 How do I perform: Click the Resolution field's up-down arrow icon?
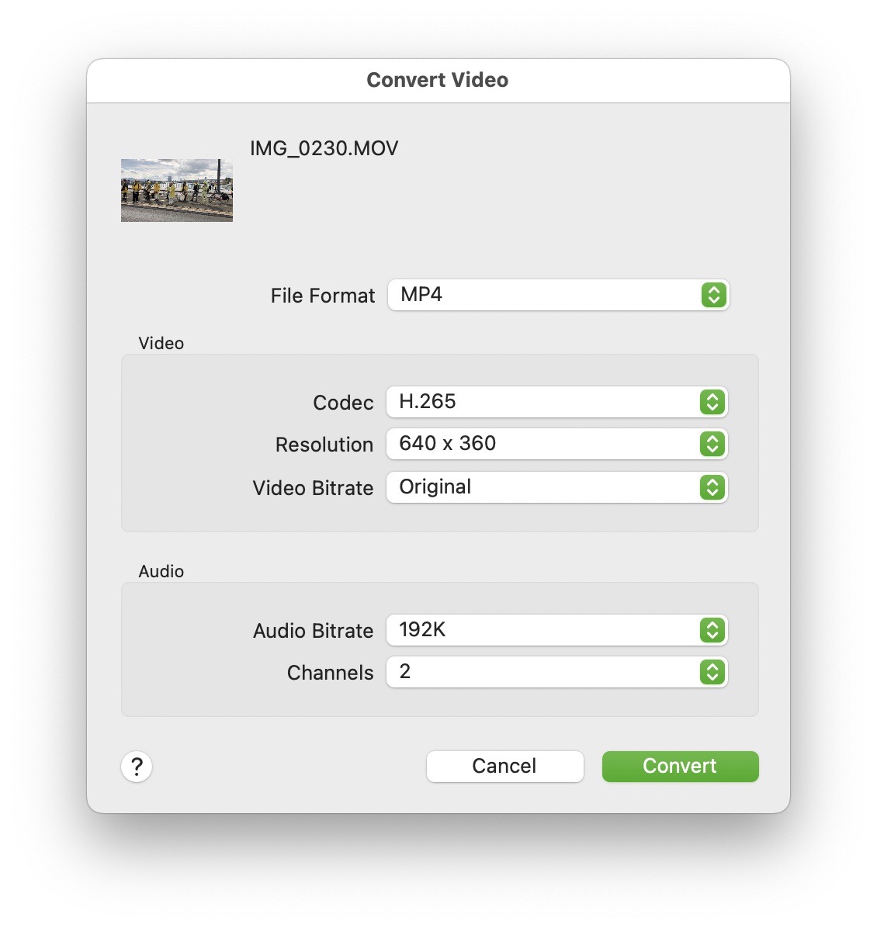[712, 444]
